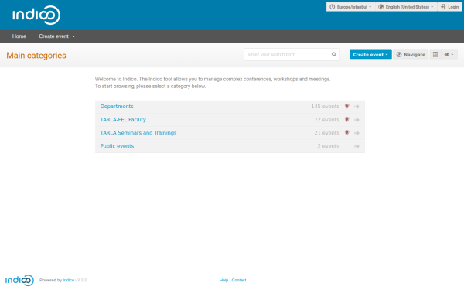Open the Departments category
Viewport: 464px width, 290px height.
[x=117, y=107]
